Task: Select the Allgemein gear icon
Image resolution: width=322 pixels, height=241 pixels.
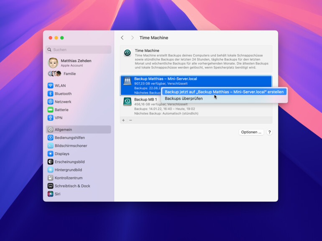Action: (50, 130)
